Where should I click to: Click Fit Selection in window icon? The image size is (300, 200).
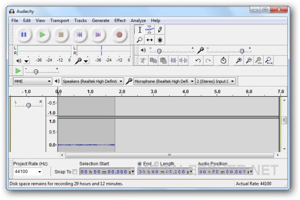[x=259, y=61]
